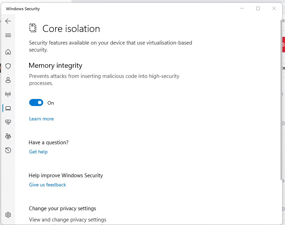Image resolution: width=285 pixels, height=225 pixels.
Task: Click the Core isolation chip icon by heading
Action: pos(33,28)
